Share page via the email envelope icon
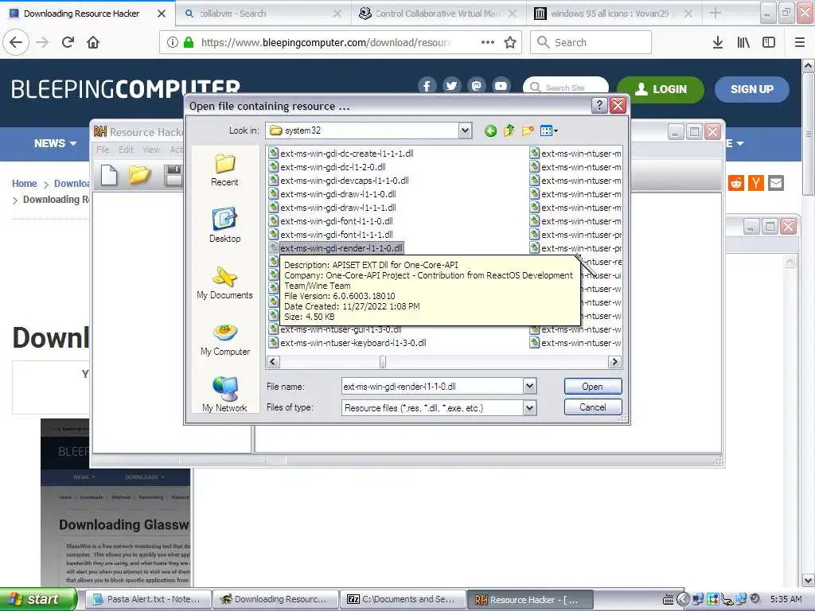The height and width of the screenshot is (611, 815). pos(776,183)
